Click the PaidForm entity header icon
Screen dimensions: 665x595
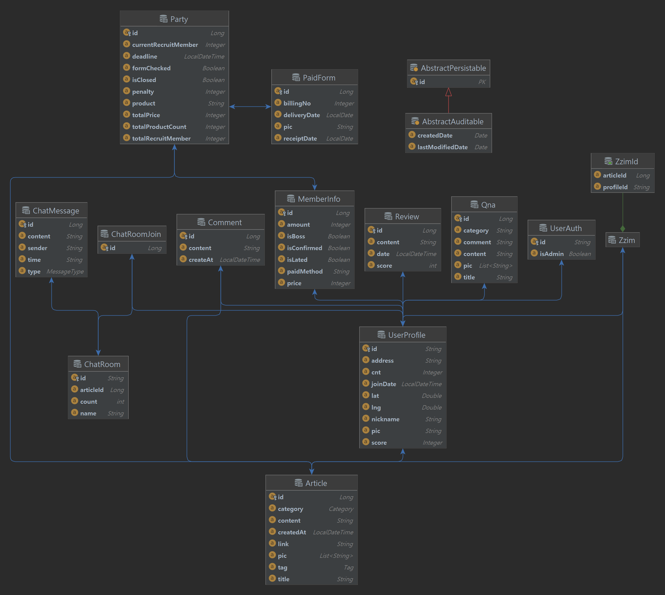pyautogui.click(x=296, y=77)
